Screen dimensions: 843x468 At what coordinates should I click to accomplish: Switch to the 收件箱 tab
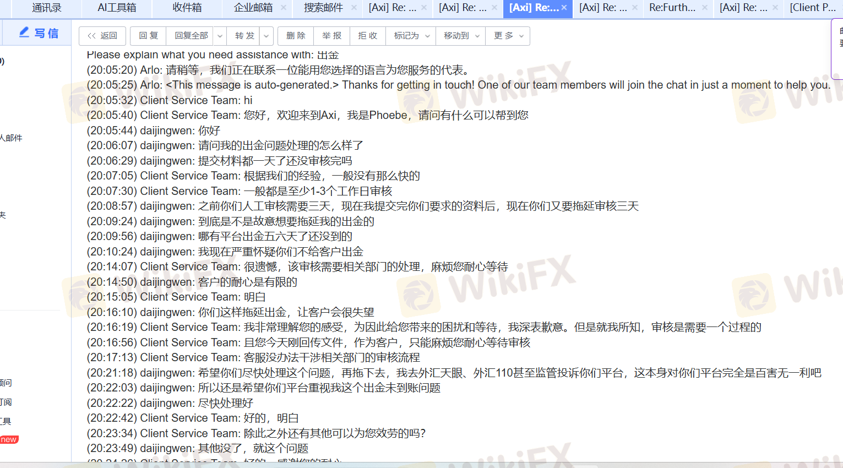pyautogui.click(x=187, y=8)
